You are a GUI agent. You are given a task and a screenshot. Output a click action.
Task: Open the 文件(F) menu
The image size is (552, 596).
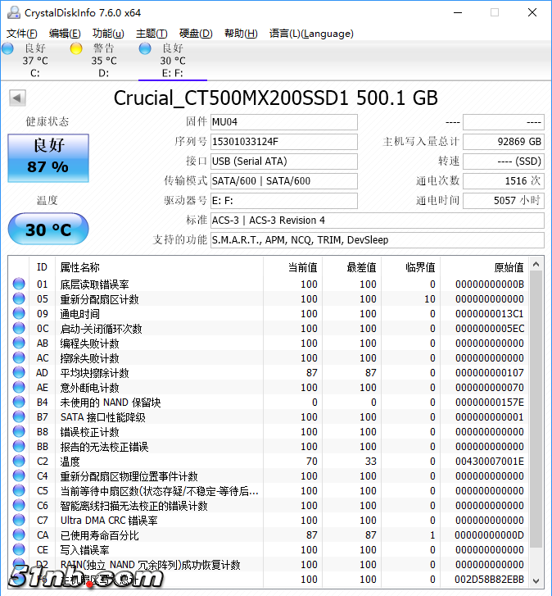point(22,34)
